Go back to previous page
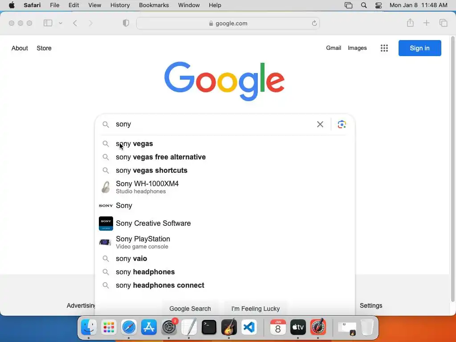Image resolution: width=456 pixels, height=342 pixels. 75,23
